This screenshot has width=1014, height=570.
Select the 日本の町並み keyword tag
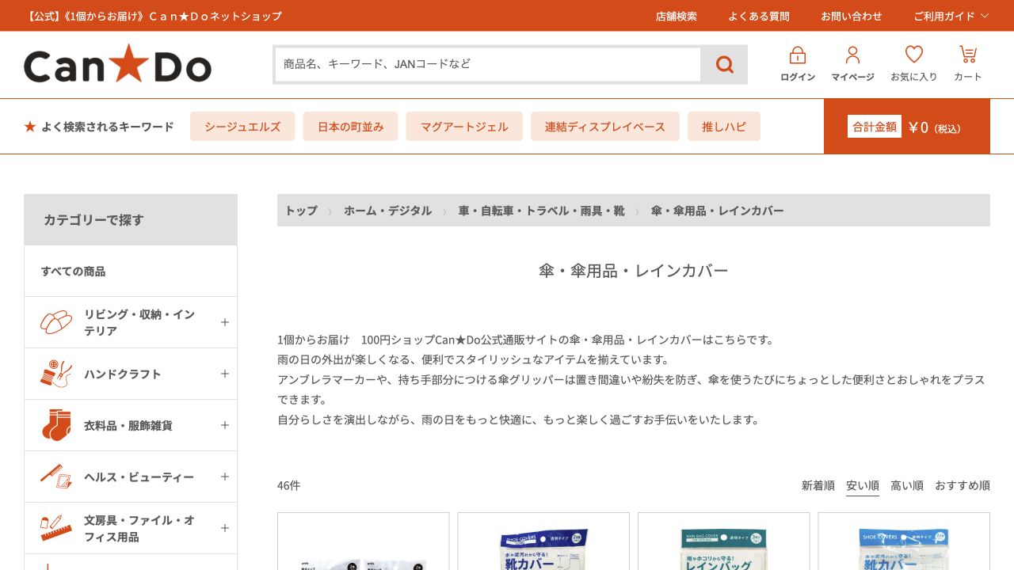tap(351, 127)
